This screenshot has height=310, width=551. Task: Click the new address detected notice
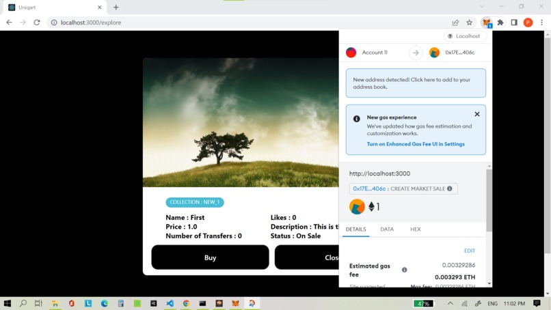coord(416,83)
